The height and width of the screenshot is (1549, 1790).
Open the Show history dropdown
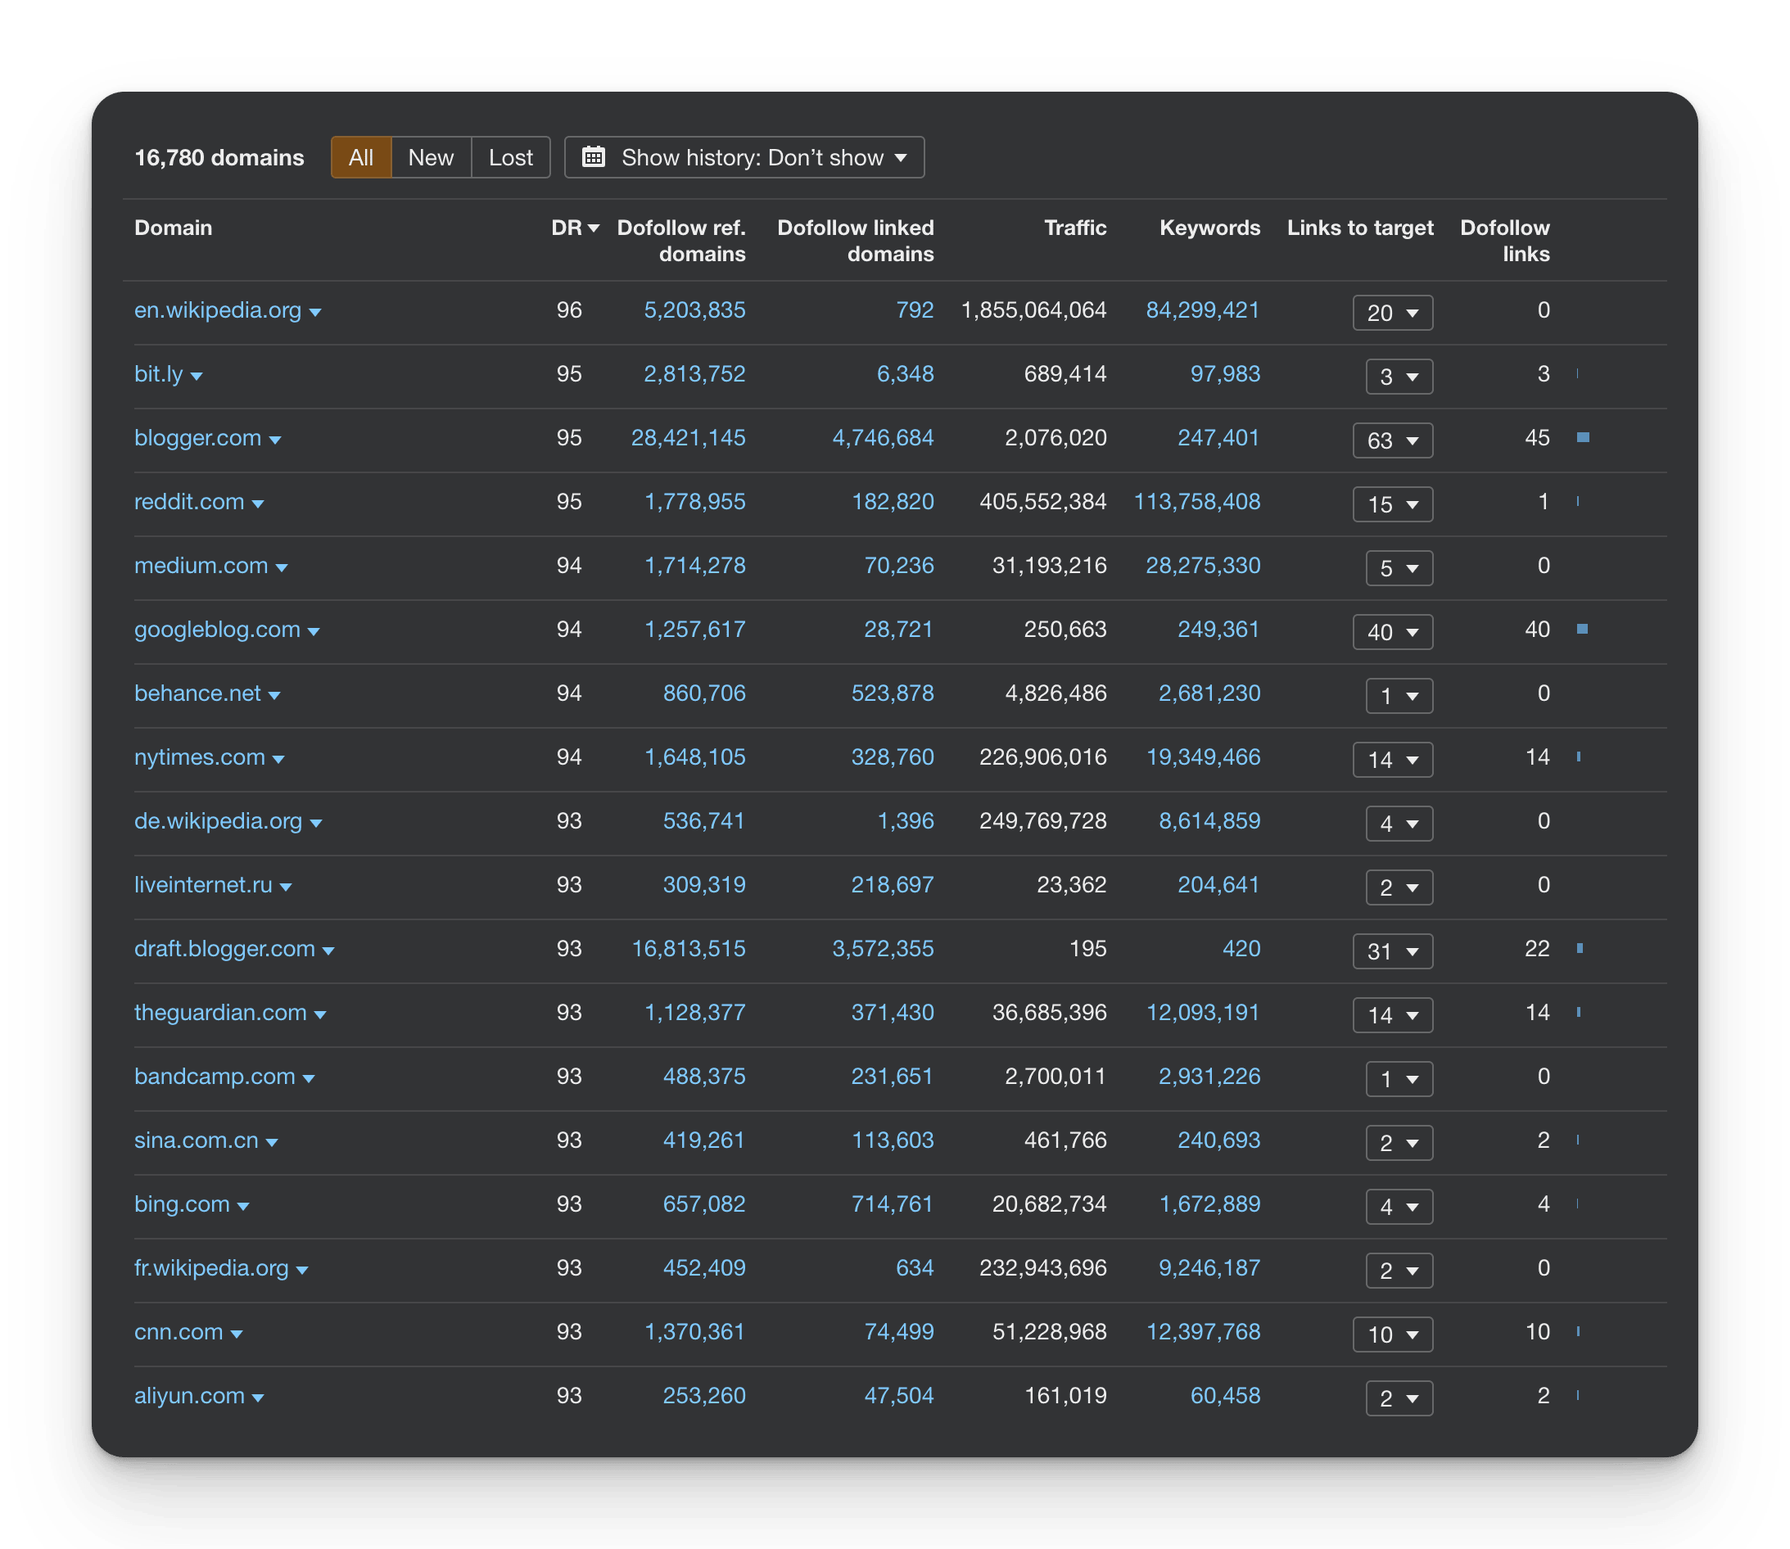coord(744,157)
